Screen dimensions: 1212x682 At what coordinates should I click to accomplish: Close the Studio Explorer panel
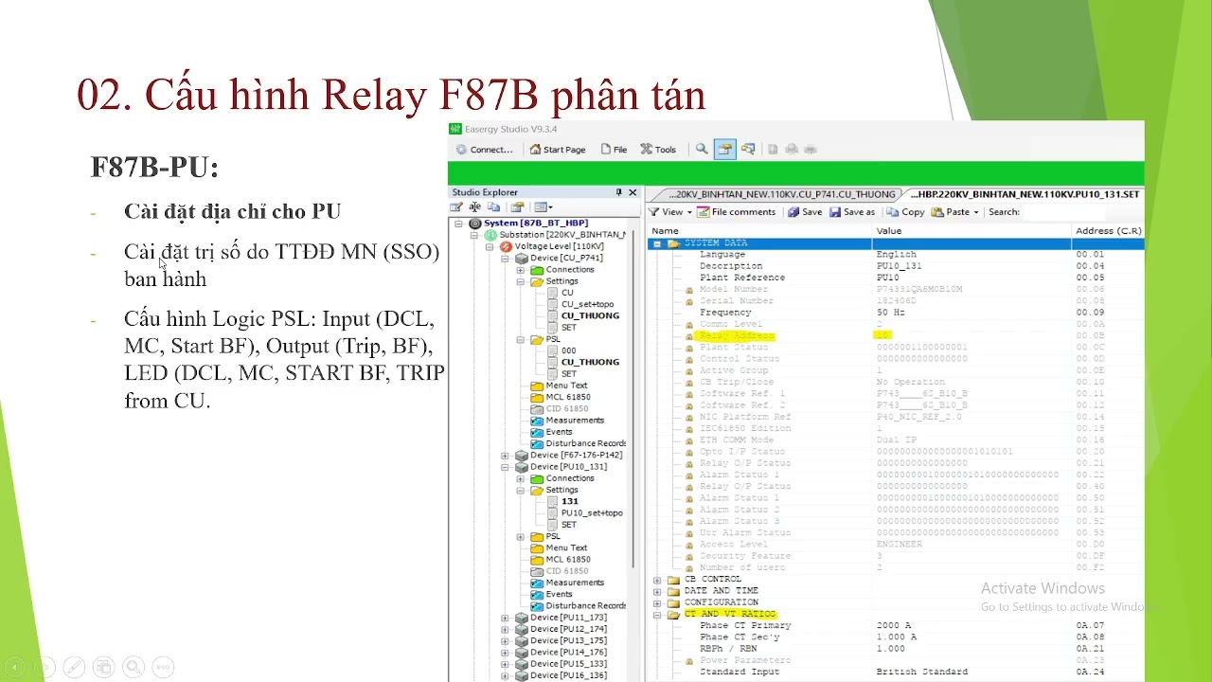pos(633,192)
